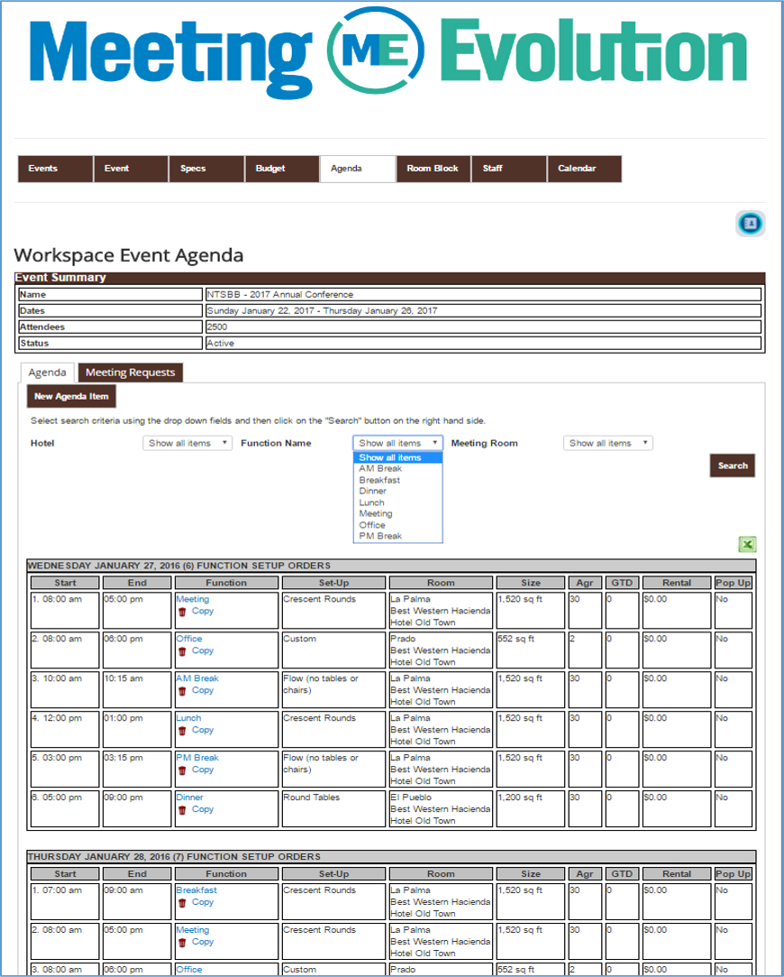Click the Search button
Screen dimensions: 784x977
coord(733,465)
